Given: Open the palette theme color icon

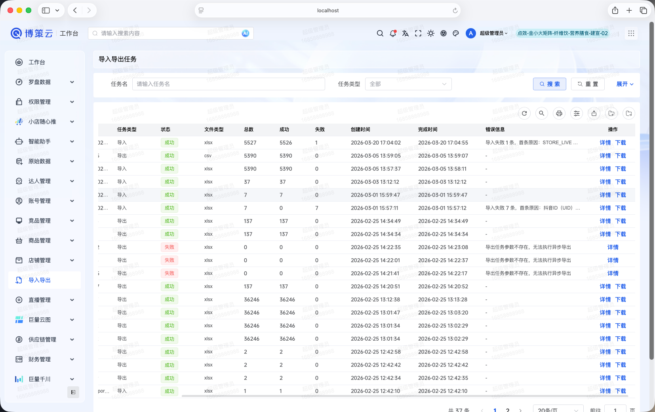Looking at the screenshot, I should click(x=456, y=33).
